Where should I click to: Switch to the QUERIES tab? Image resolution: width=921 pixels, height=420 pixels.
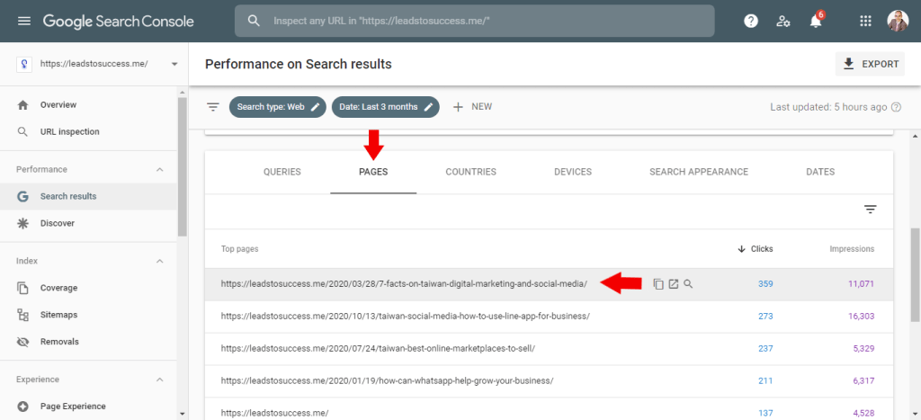coord(282,172)
